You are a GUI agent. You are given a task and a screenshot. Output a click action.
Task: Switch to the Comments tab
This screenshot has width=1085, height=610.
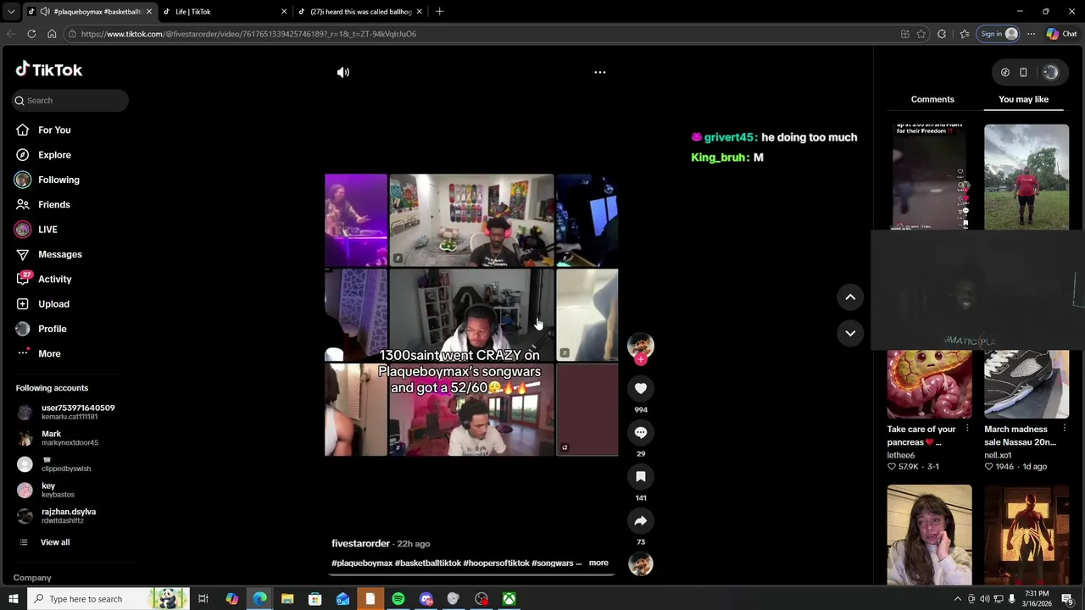pos(932,99)
